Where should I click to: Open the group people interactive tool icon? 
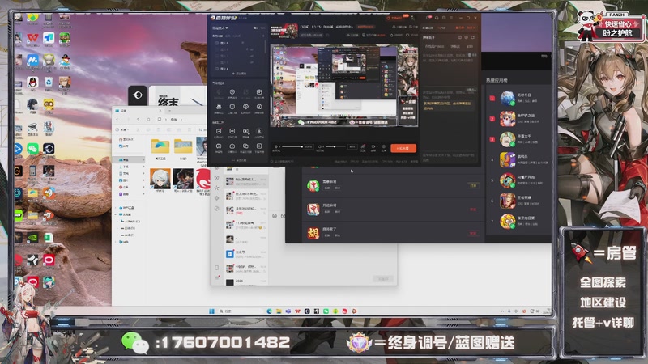(x=219, y=107)
